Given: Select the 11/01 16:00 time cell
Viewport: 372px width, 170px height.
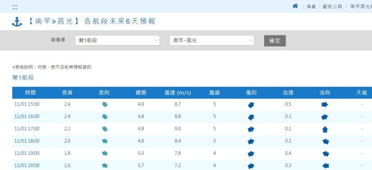Looking at the screenshot, I should (27, 117).
